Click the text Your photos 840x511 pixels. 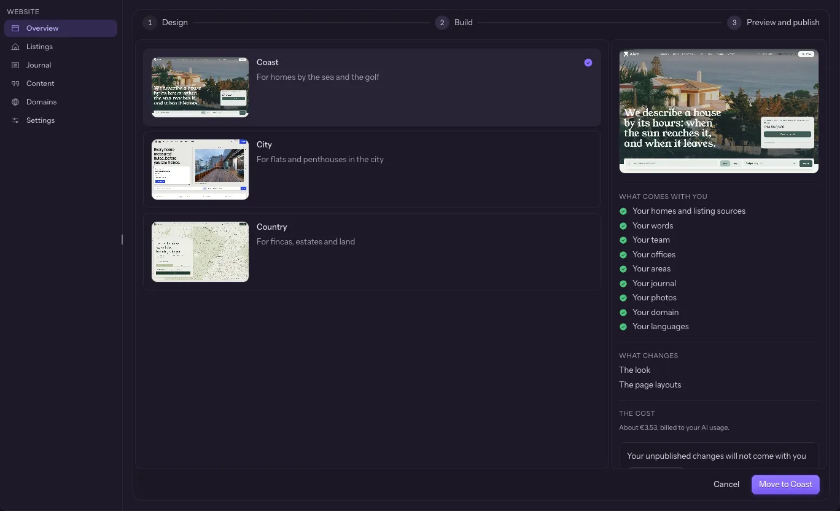click(x=655, y=298)
